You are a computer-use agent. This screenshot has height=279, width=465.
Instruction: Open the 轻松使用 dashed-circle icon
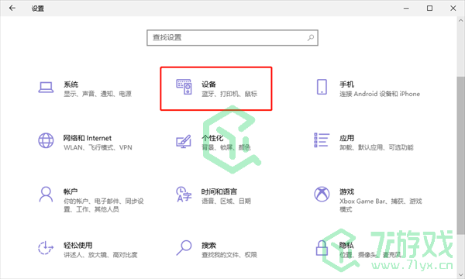46,248
